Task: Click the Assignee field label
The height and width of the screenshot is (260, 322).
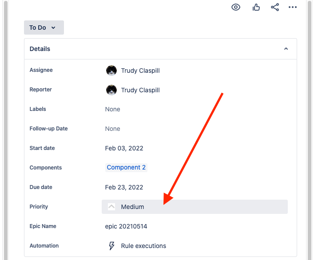Action: [41, 70]
